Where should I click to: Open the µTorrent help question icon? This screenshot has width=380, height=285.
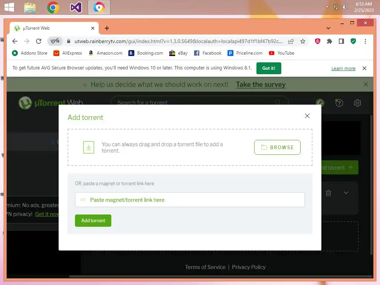pyautogui.click(x=339, y=103)
